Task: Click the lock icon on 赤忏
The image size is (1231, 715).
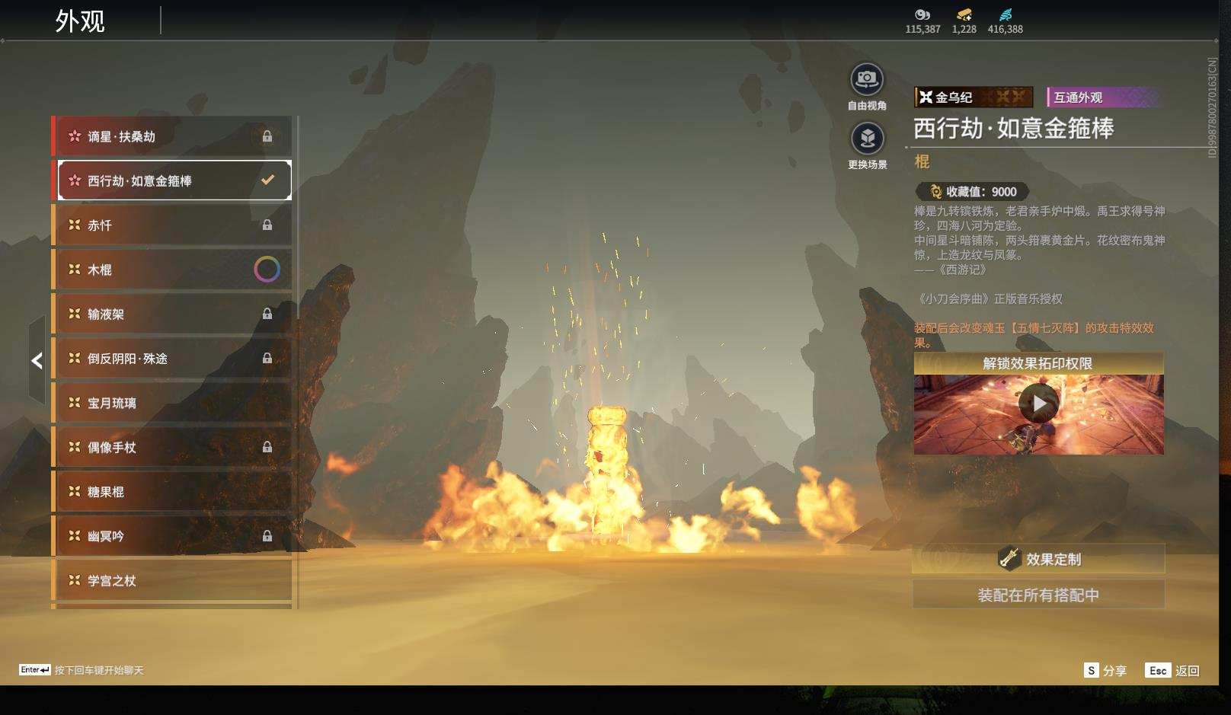Action: click(267, 225)
